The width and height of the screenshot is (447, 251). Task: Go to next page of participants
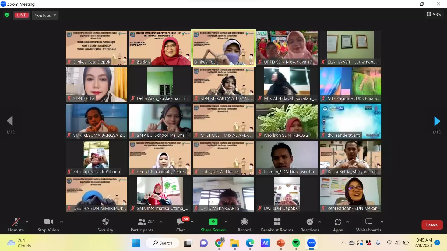click(x=437, y=121)
